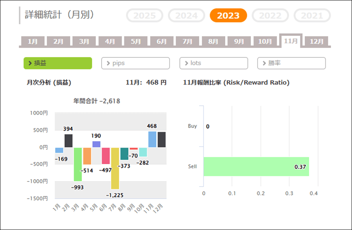The width and height of the screenshot is (352, 230).
Task: Select the green 損益 view option
Action: (58, 63)
